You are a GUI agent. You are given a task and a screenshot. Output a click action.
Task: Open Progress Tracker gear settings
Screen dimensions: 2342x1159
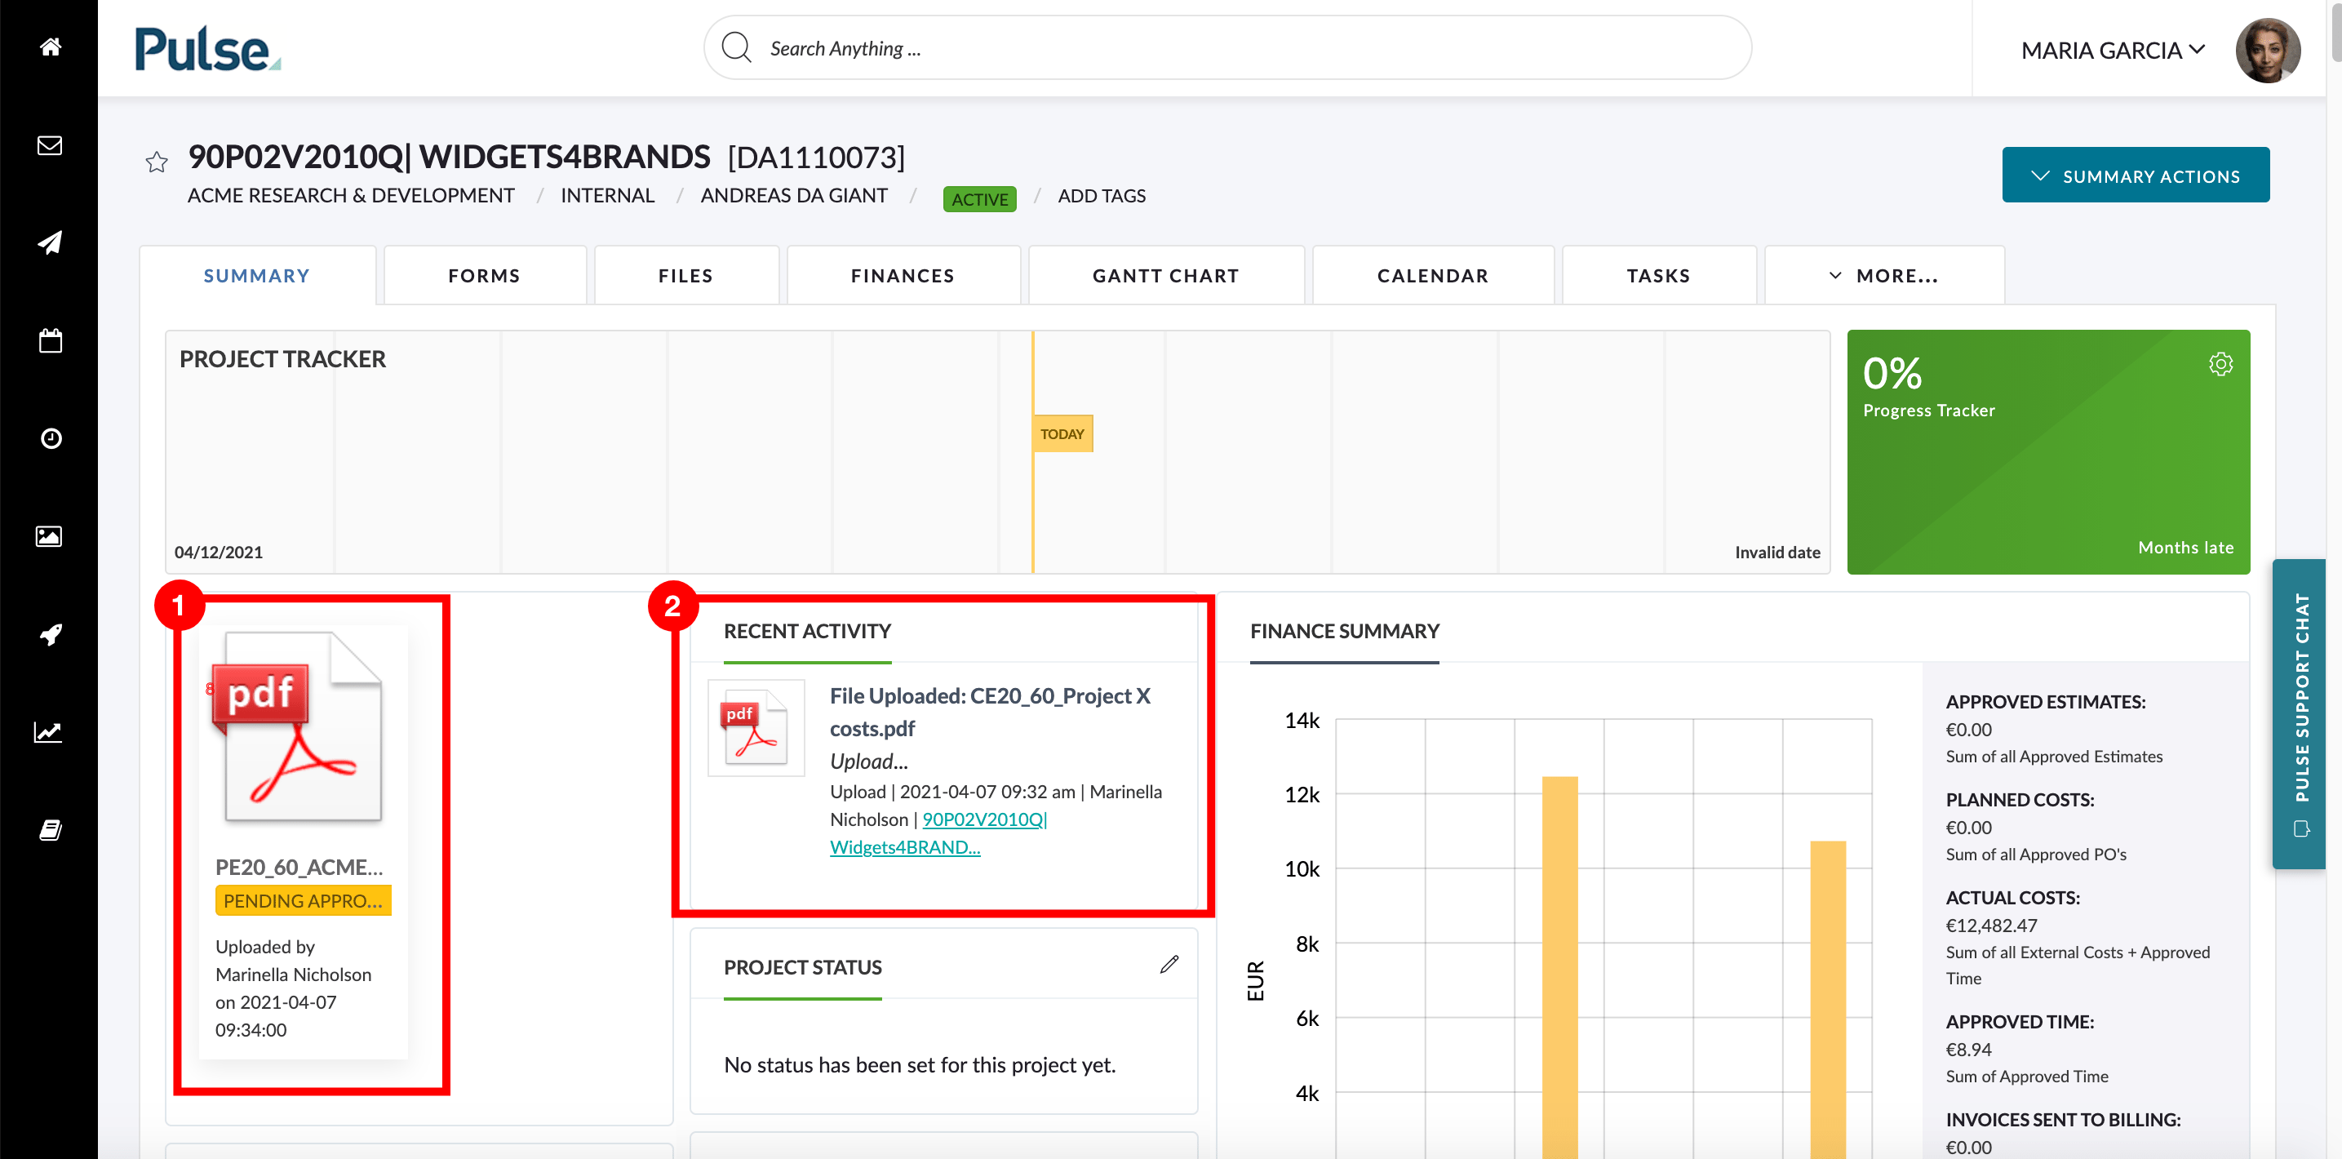click(x=2220, y=365)
